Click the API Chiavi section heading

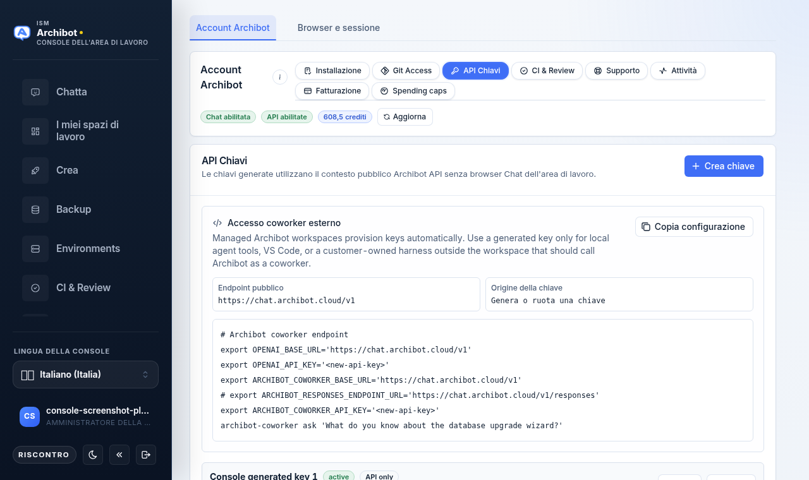click(224, 161)
